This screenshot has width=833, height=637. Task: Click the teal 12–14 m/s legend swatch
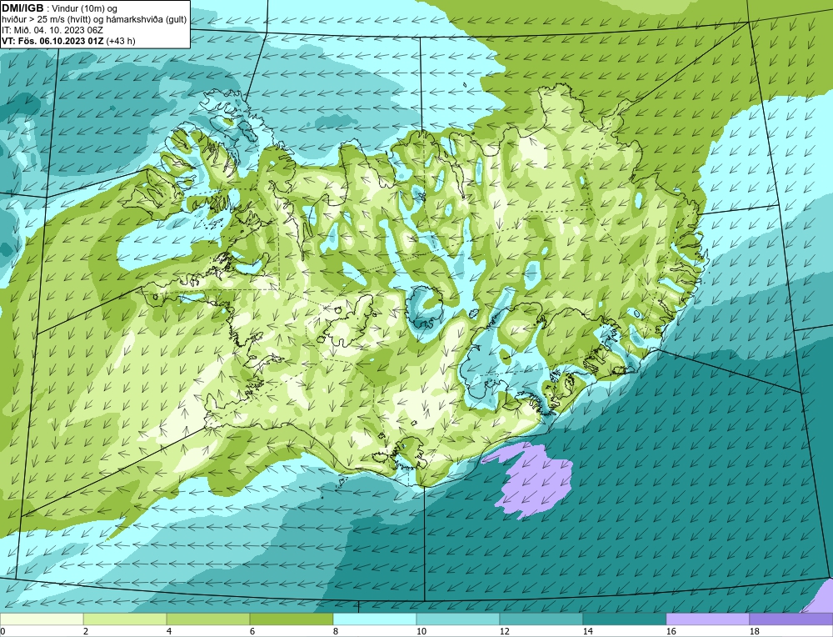(541, 619)
